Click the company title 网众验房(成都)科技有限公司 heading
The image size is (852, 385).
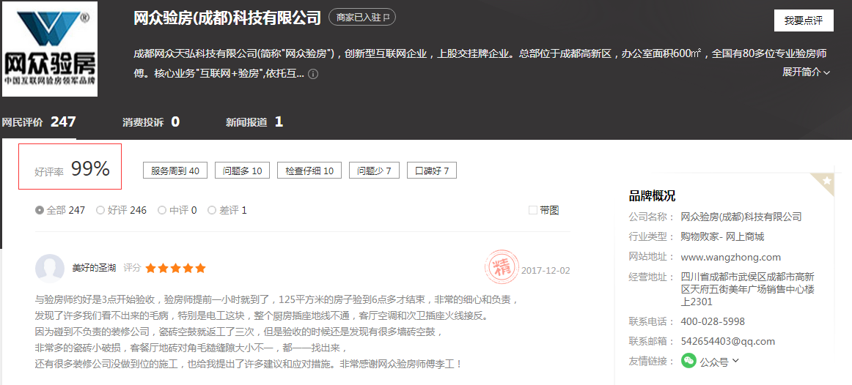[x=228, y=18]
